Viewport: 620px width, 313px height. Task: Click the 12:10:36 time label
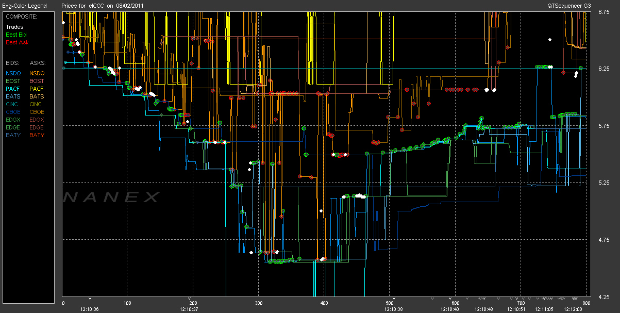tap(90, 308)
